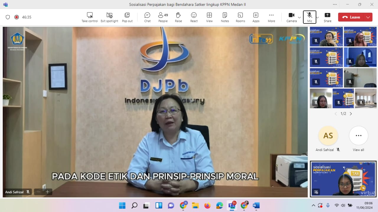Open the React emoji options
The height and width of the screenshot is (212, 378).
point(194,17)
